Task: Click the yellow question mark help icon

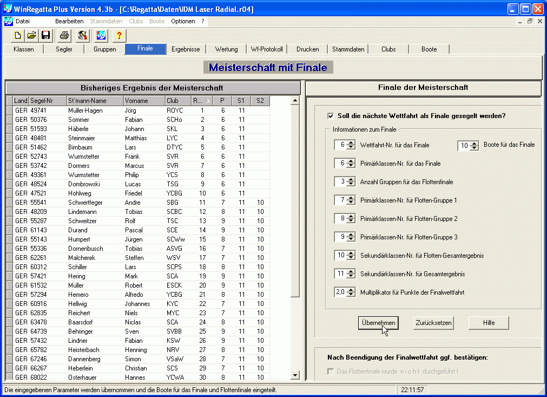Action: point(120,36)
